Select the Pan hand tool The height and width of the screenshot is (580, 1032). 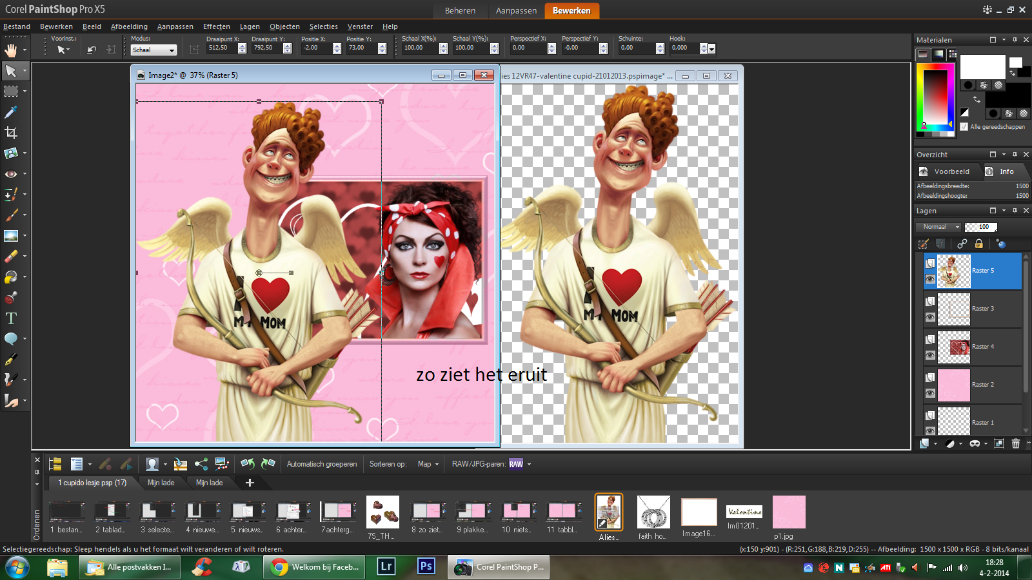pyautogui.click(x=11, y=50)
